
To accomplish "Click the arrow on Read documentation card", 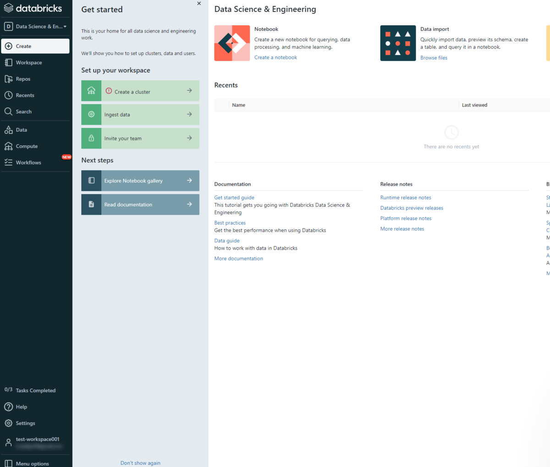I will coord(189,205).
